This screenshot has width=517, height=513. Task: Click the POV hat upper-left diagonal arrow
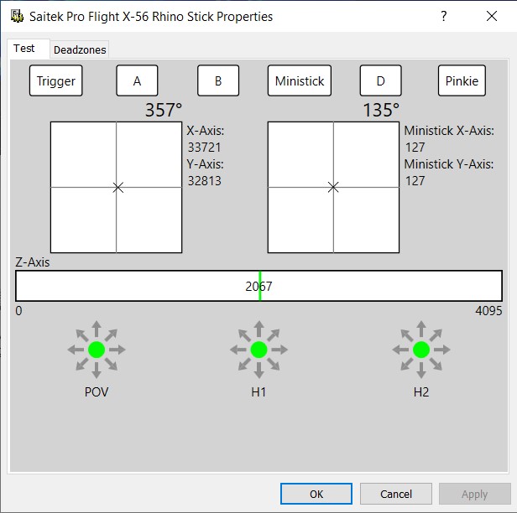pos(82,335)
